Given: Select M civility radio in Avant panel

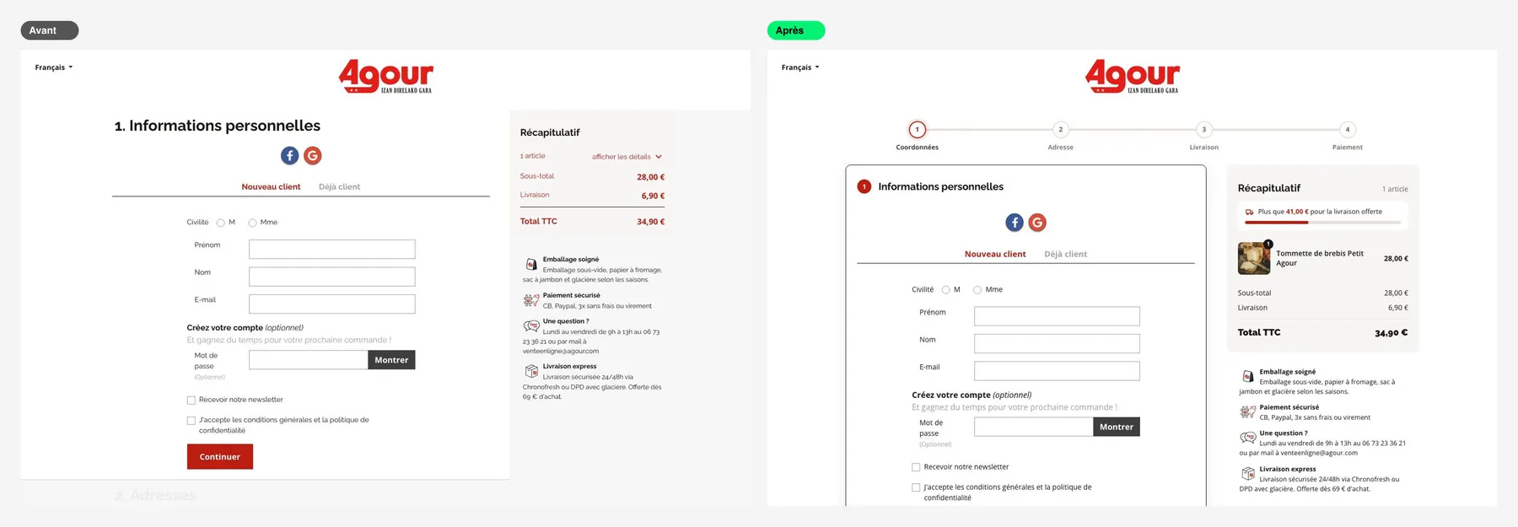Looking at the screenshot, I should (221, 223).
